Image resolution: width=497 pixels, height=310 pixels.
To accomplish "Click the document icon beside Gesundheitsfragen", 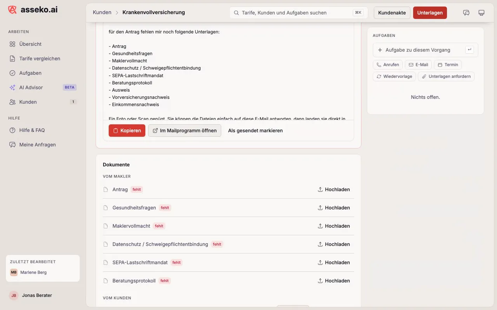I will click(x=106, y=208).
